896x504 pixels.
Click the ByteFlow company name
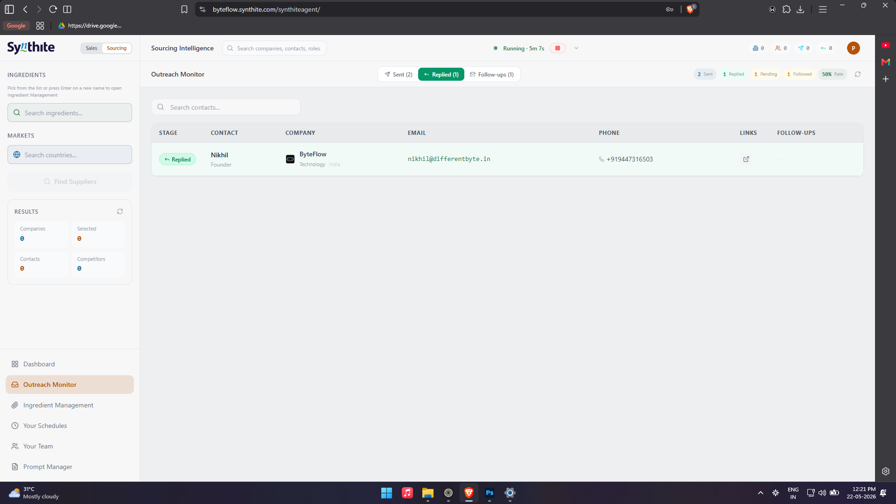313,154
